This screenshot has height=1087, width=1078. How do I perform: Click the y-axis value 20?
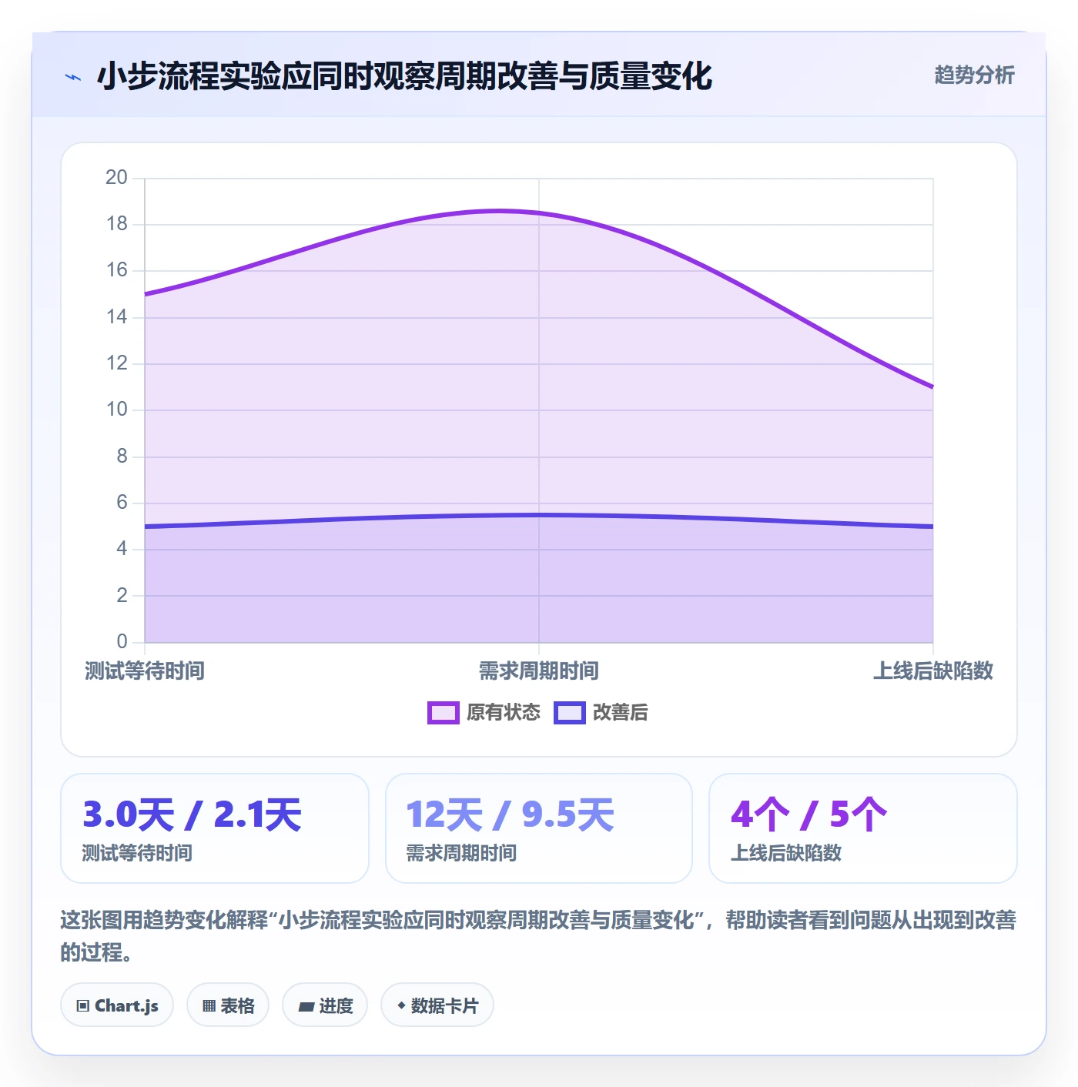point(116,178)
